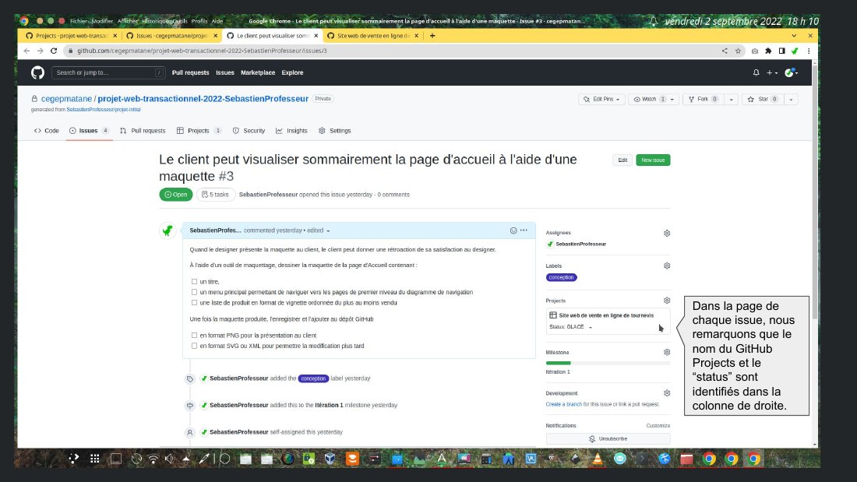The image size is (857, 482).
Task: Check the 'en format SVG ou XML' task checkbox
Action: click(194, 346)
